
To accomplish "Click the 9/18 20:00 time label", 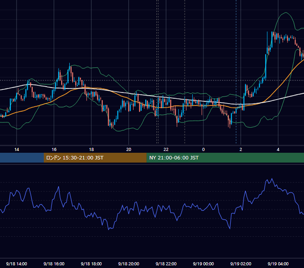I will [129, 264].
